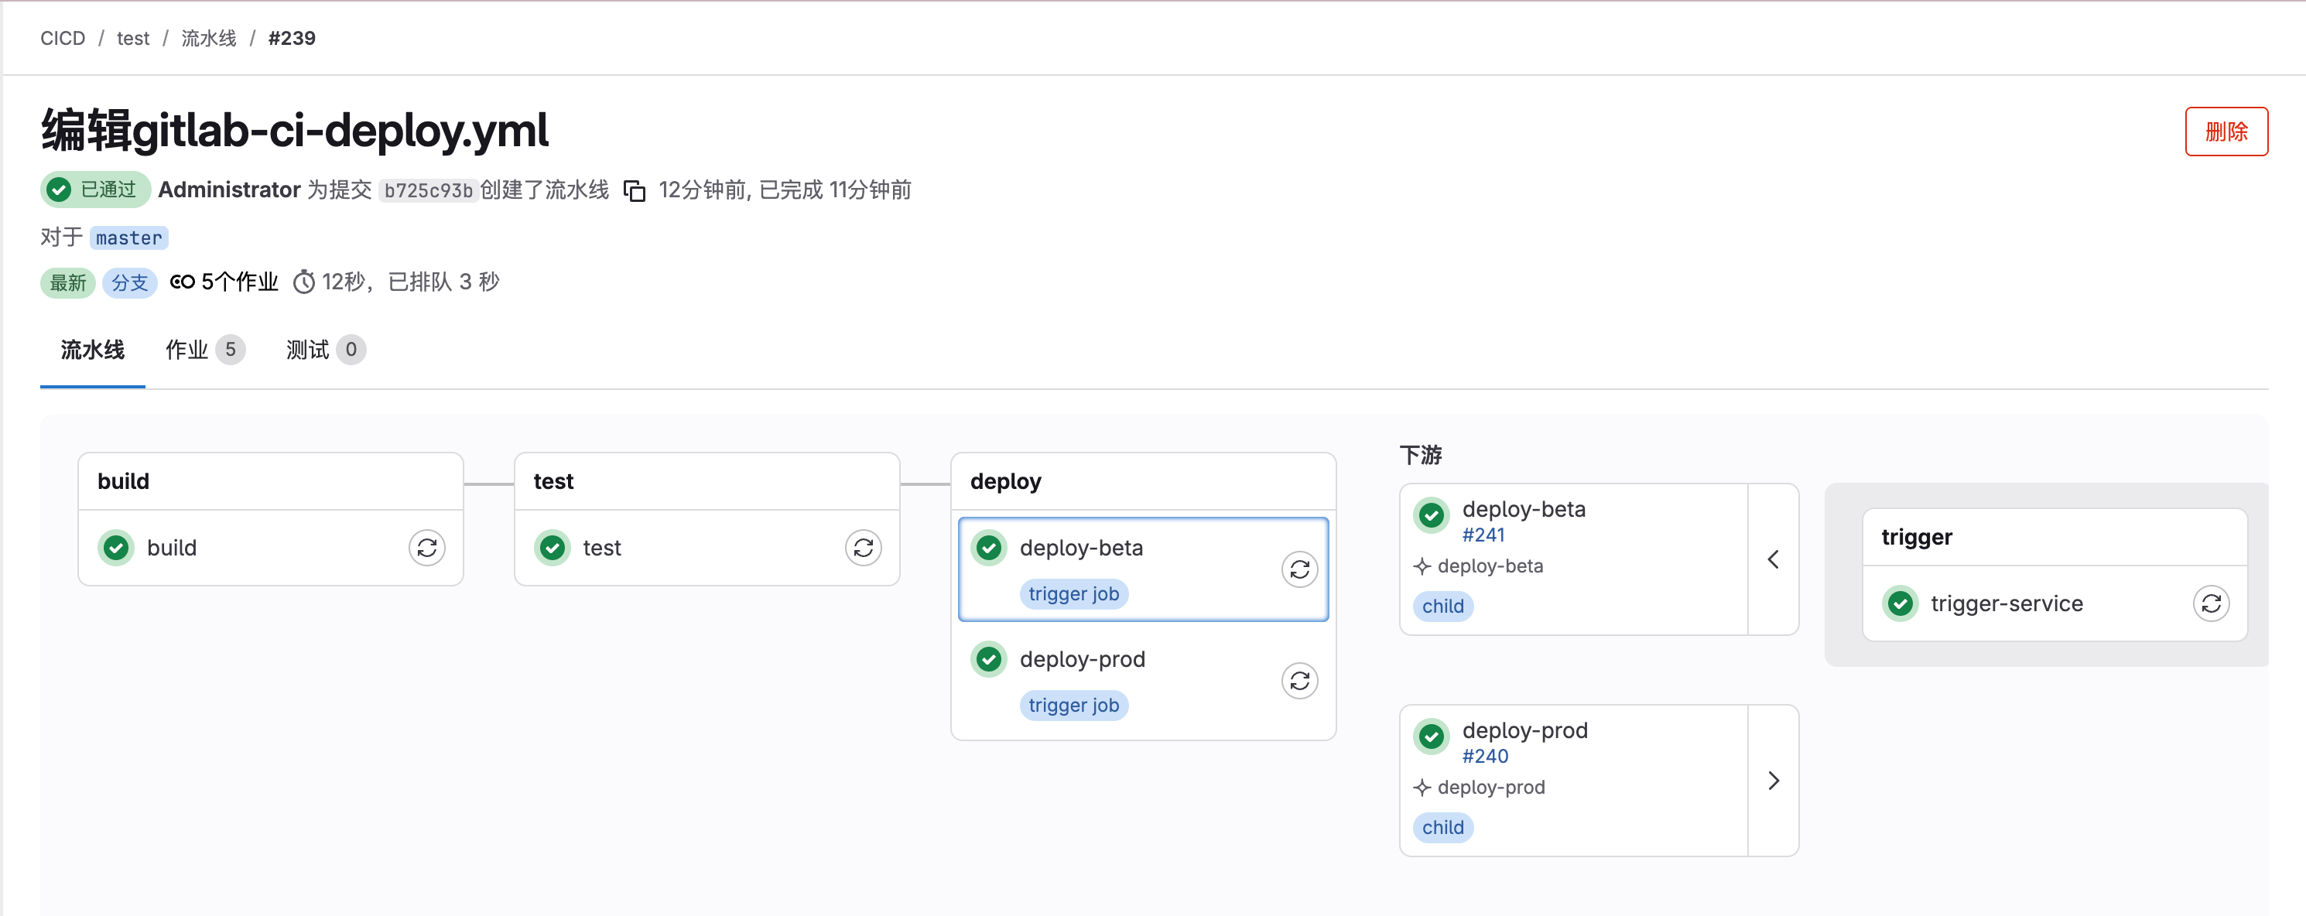
Task: Click the deploy-beta job in deploy stage
Action: point(1080,547)
